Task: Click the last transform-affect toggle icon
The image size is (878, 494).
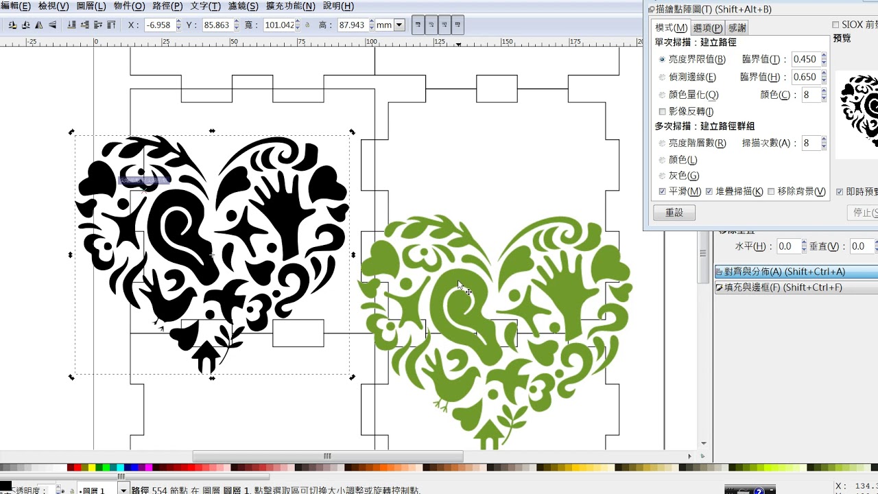Action: click(x=458, y=25)
